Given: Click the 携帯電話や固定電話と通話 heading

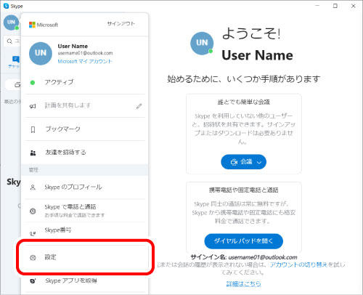Looking at the screenshot, I should coord(244,190).
